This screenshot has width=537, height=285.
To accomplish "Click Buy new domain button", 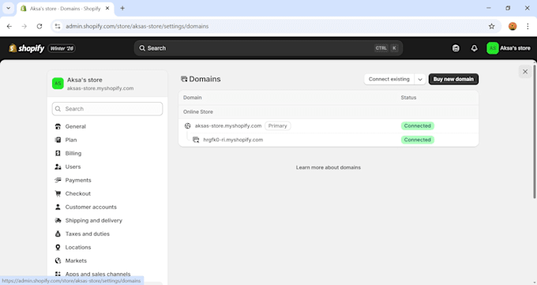I will pos(453,79).
